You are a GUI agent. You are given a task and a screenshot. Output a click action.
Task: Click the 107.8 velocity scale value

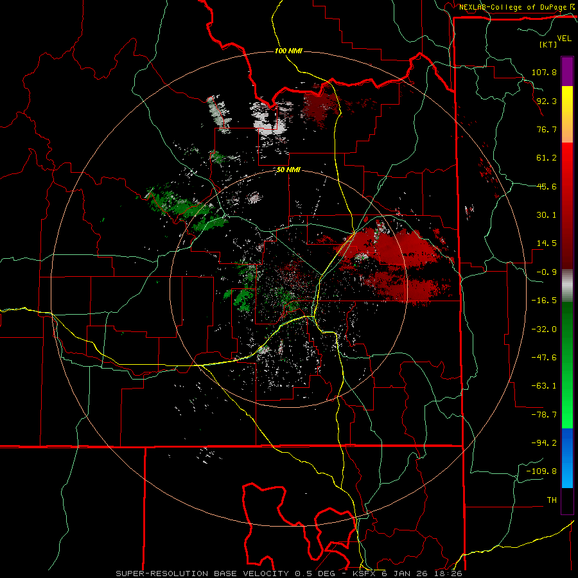click(544, 72)
